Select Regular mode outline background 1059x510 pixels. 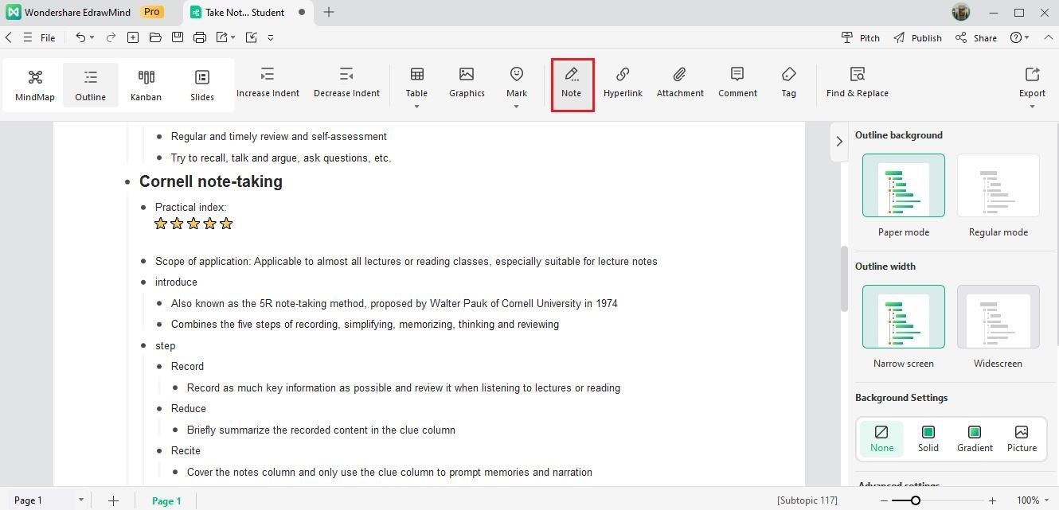click(998, 185)
